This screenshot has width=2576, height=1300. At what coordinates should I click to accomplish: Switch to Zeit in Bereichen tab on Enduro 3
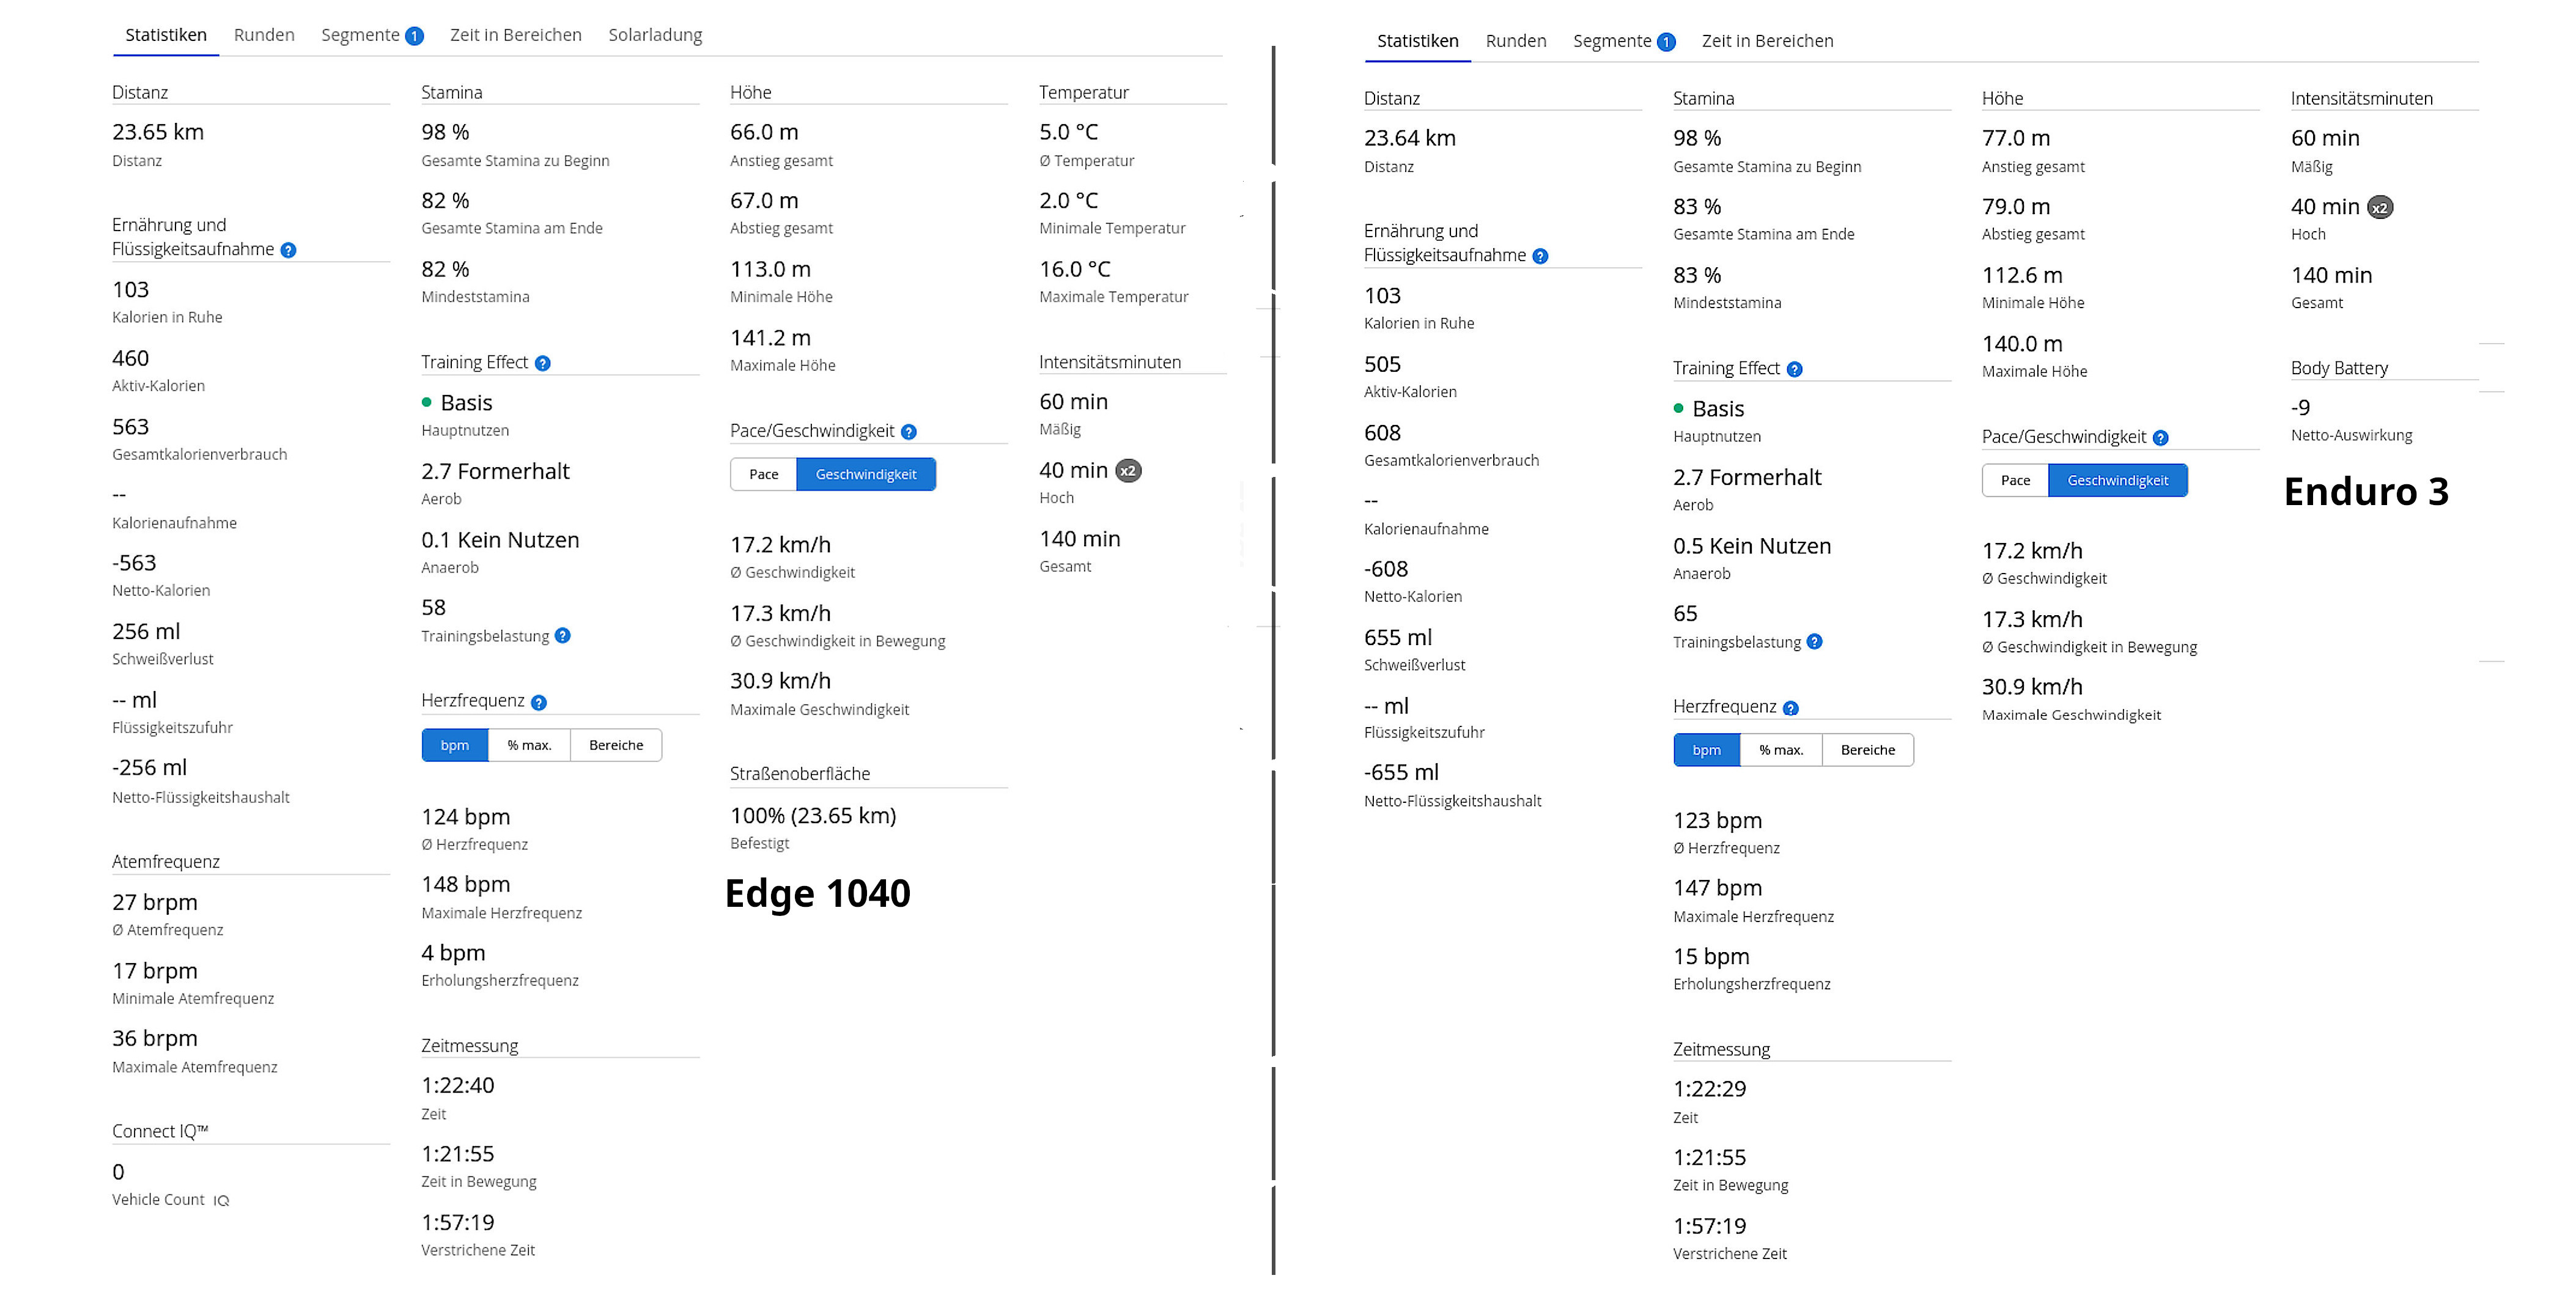1768,41
